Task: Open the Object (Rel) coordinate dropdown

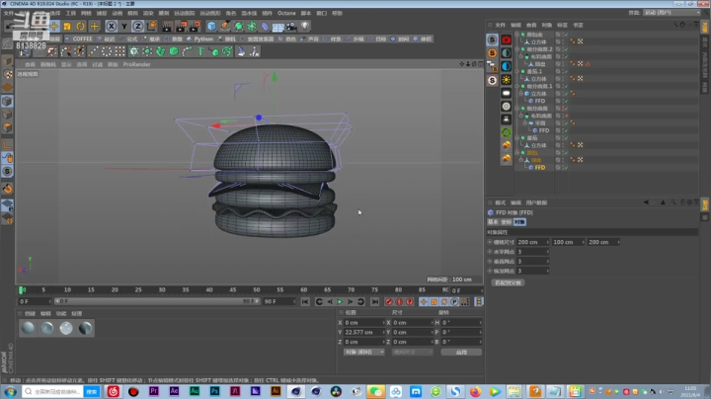Action: click(x=363, y=352)
